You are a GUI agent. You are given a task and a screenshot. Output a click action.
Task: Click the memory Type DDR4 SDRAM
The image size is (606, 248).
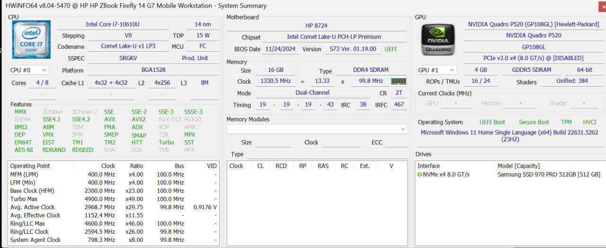click(x=371, y=70)
